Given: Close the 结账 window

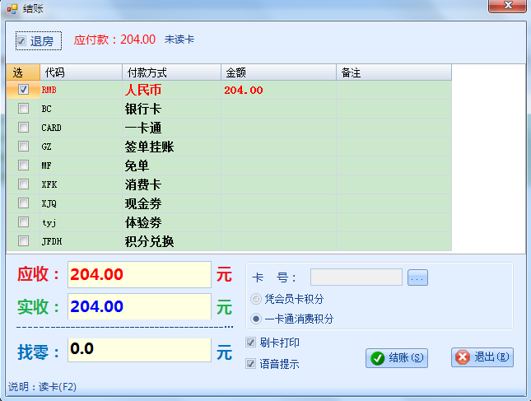Looking at the screenshot, I should [507, 6].
